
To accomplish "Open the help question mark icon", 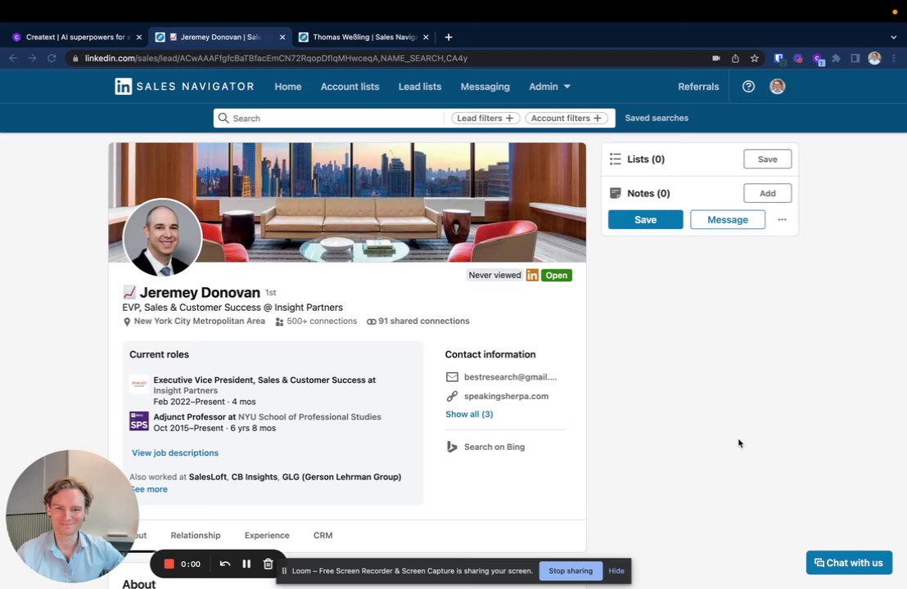I will [748, 86].
